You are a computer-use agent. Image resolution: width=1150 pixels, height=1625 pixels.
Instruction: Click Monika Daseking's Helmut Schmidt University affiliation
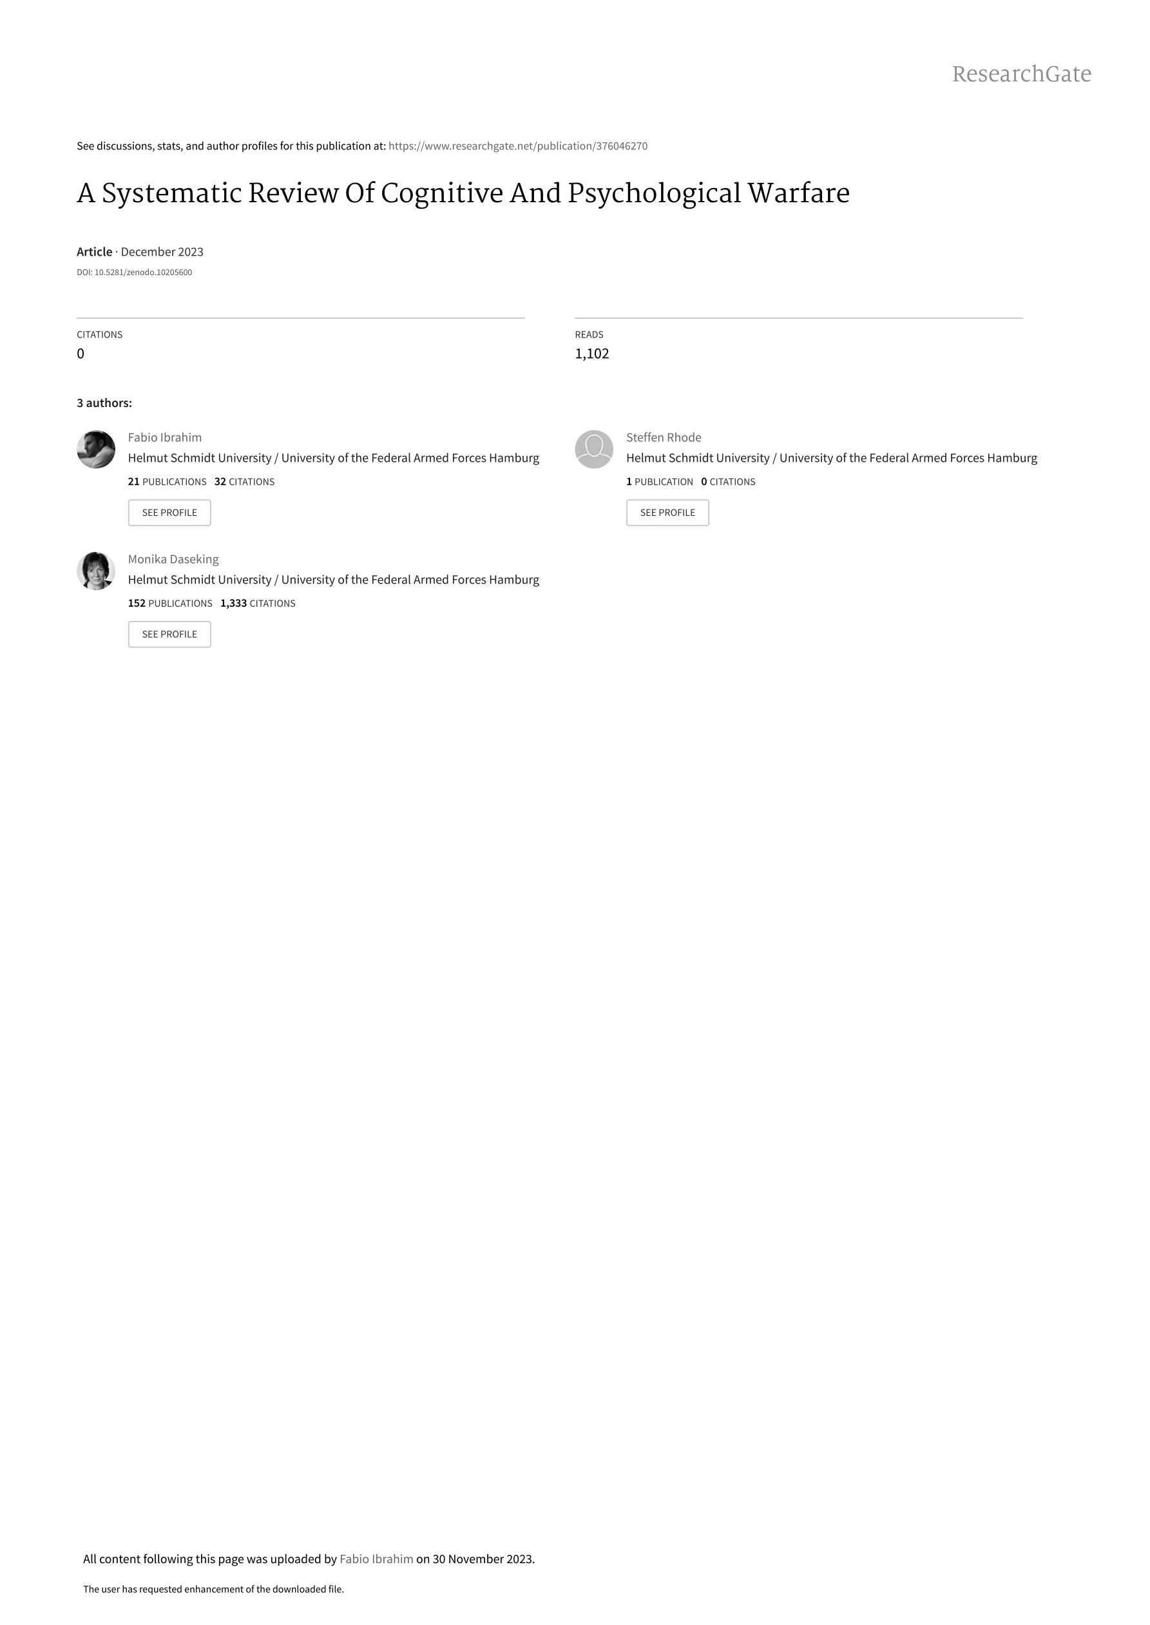pos(334,580)
